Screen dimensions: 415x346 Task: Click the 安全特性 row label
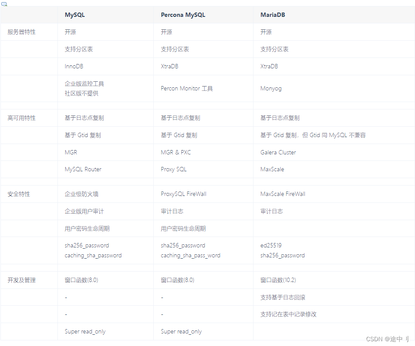pos(17,194)
